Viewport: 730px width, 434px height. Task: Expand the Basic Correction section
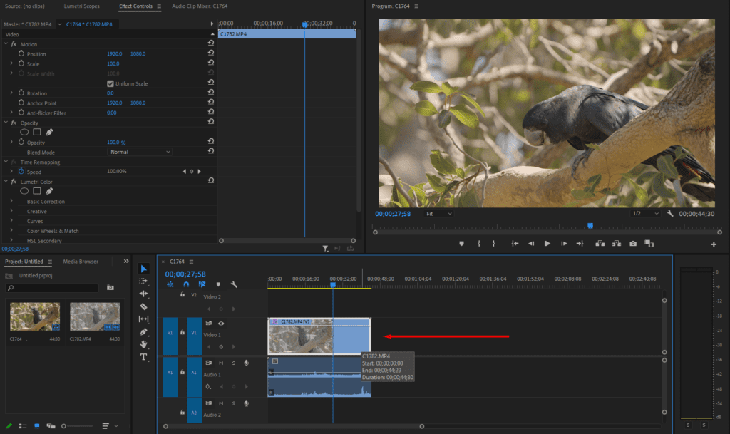point(11,202)
